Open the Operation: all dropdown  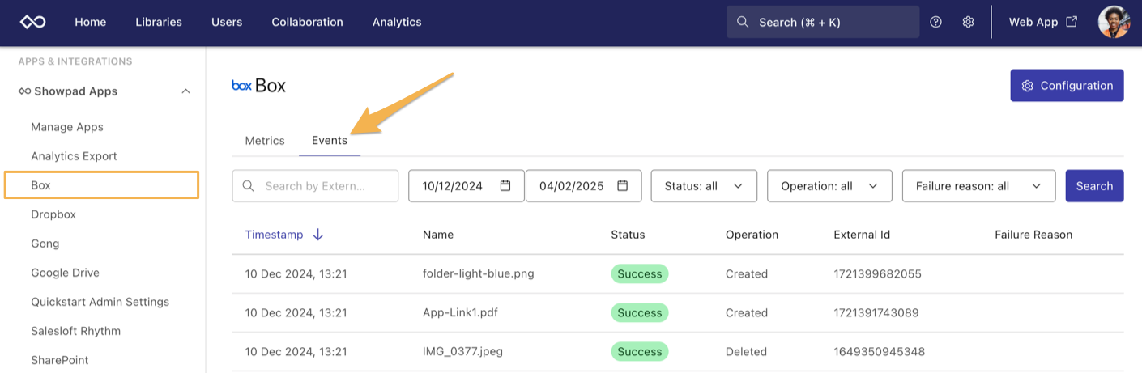point(829,185)
